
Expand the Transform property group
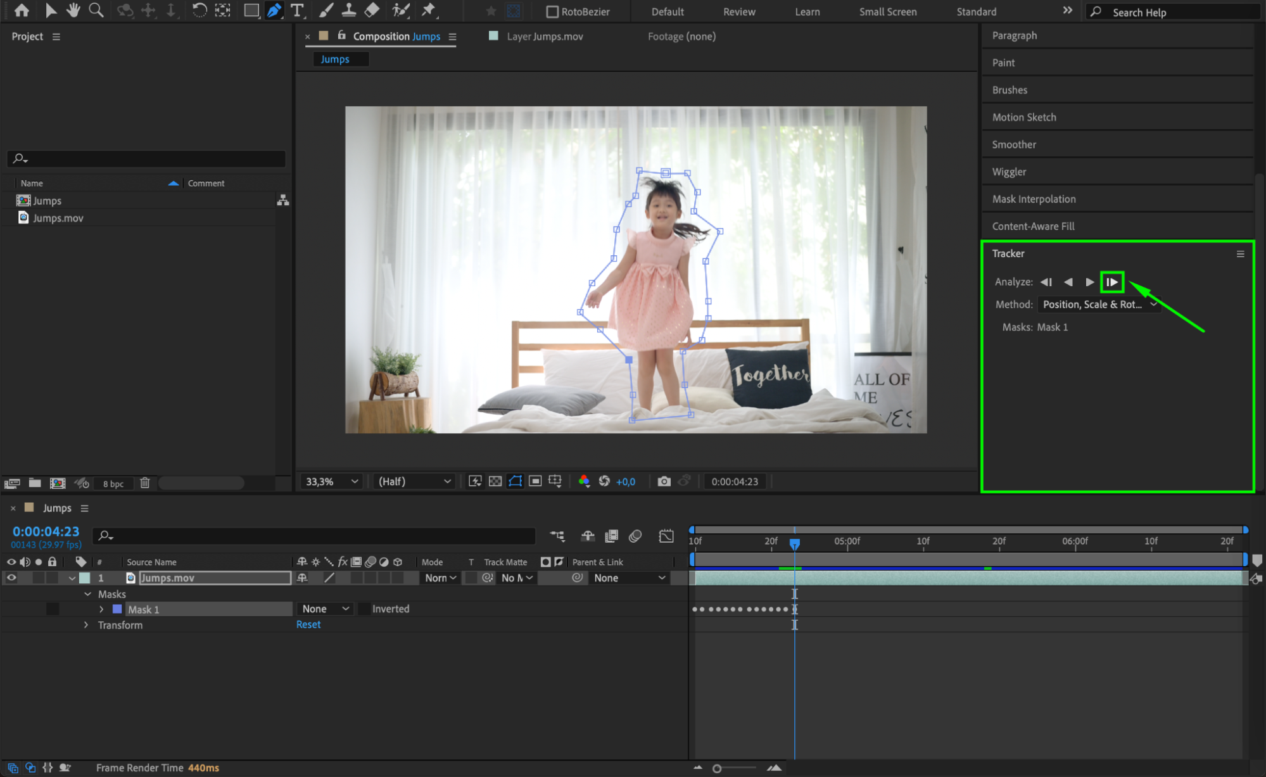pyautogui.click(x=86, y=625)
